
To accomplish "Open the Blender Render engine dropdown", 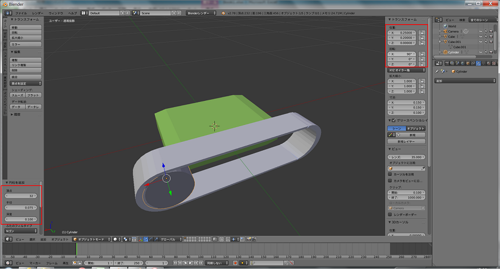I will pyautogui.click(x=201, y=12).
